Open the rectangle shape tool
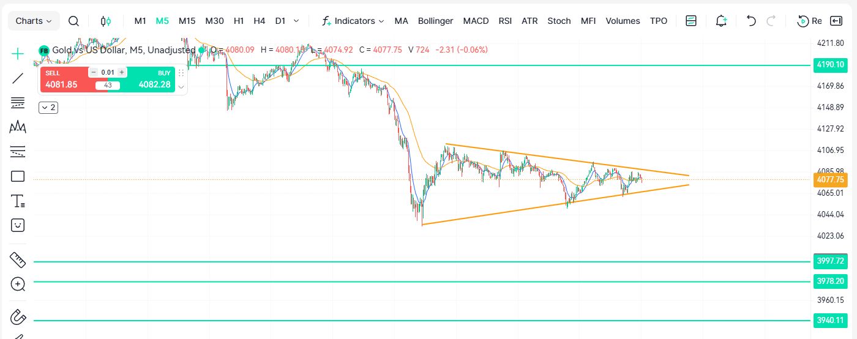Viewport: 857px width, 339px height. 18,176
